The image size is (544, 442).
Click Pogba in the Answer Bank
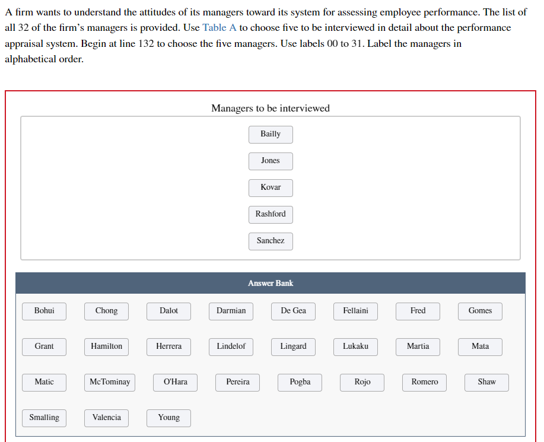pos(300,383)
